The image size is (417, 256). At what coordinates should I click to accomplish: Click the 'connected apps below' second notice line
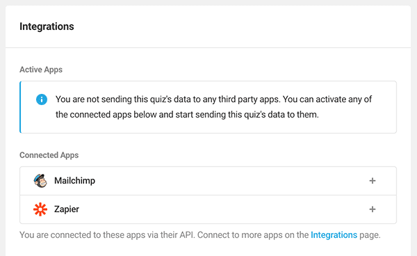tap(187, 115)
